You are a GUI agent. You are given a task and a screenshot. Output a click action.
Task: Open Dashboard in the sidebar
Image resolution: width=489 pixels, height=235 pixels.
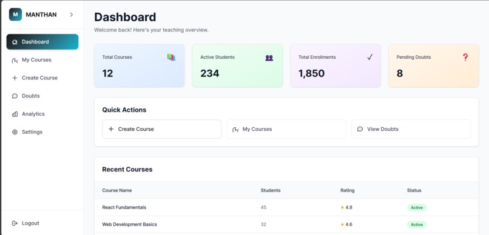pyautogui.click(x=42, y=42)
